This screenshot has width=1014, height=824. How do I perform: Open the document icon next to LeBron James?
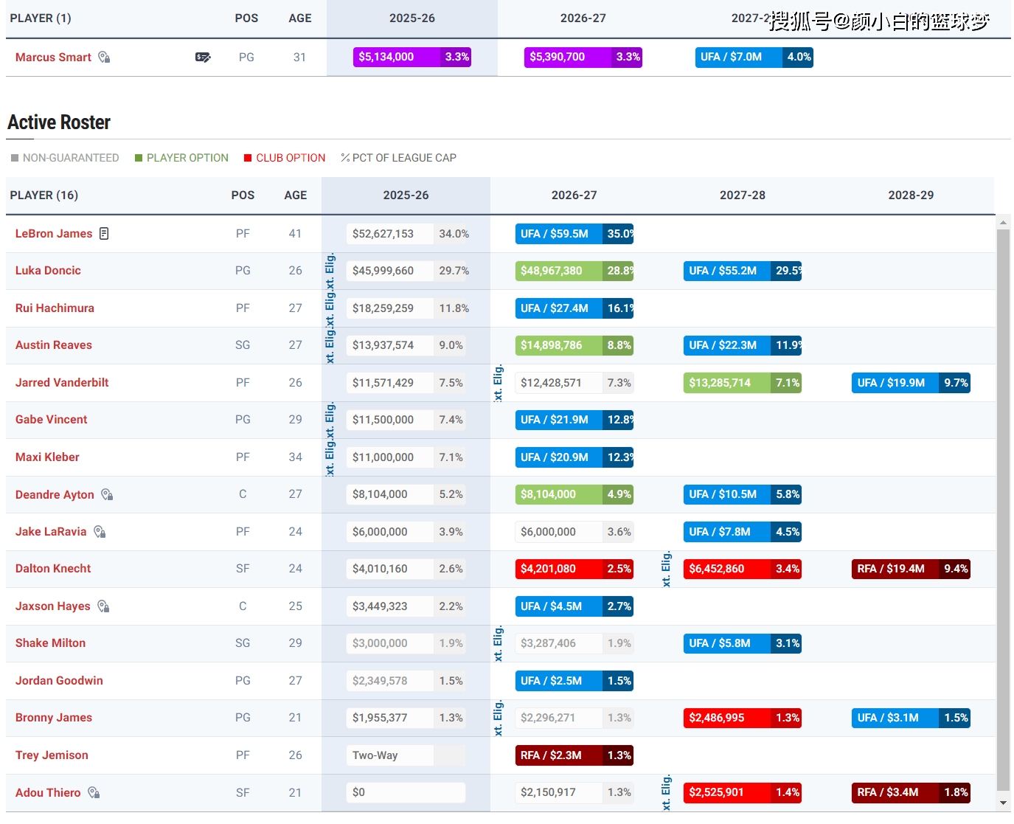[104, 234]
